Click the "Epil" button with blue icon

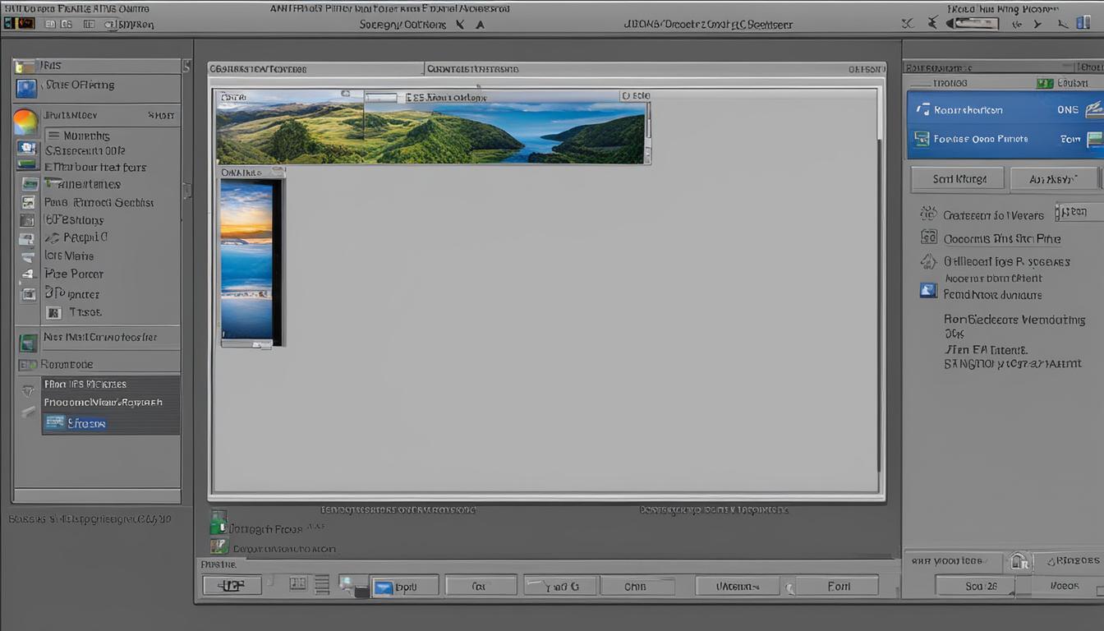(x=406, y=587)
